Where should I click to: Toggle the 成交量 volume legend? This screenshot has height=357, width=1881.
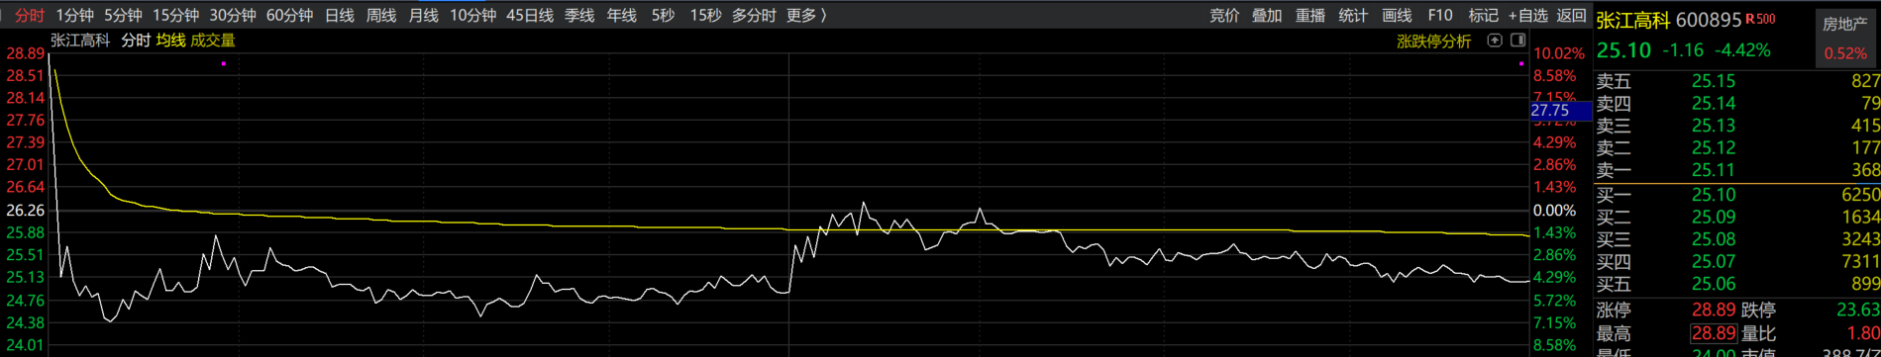[x=212, y=41]
